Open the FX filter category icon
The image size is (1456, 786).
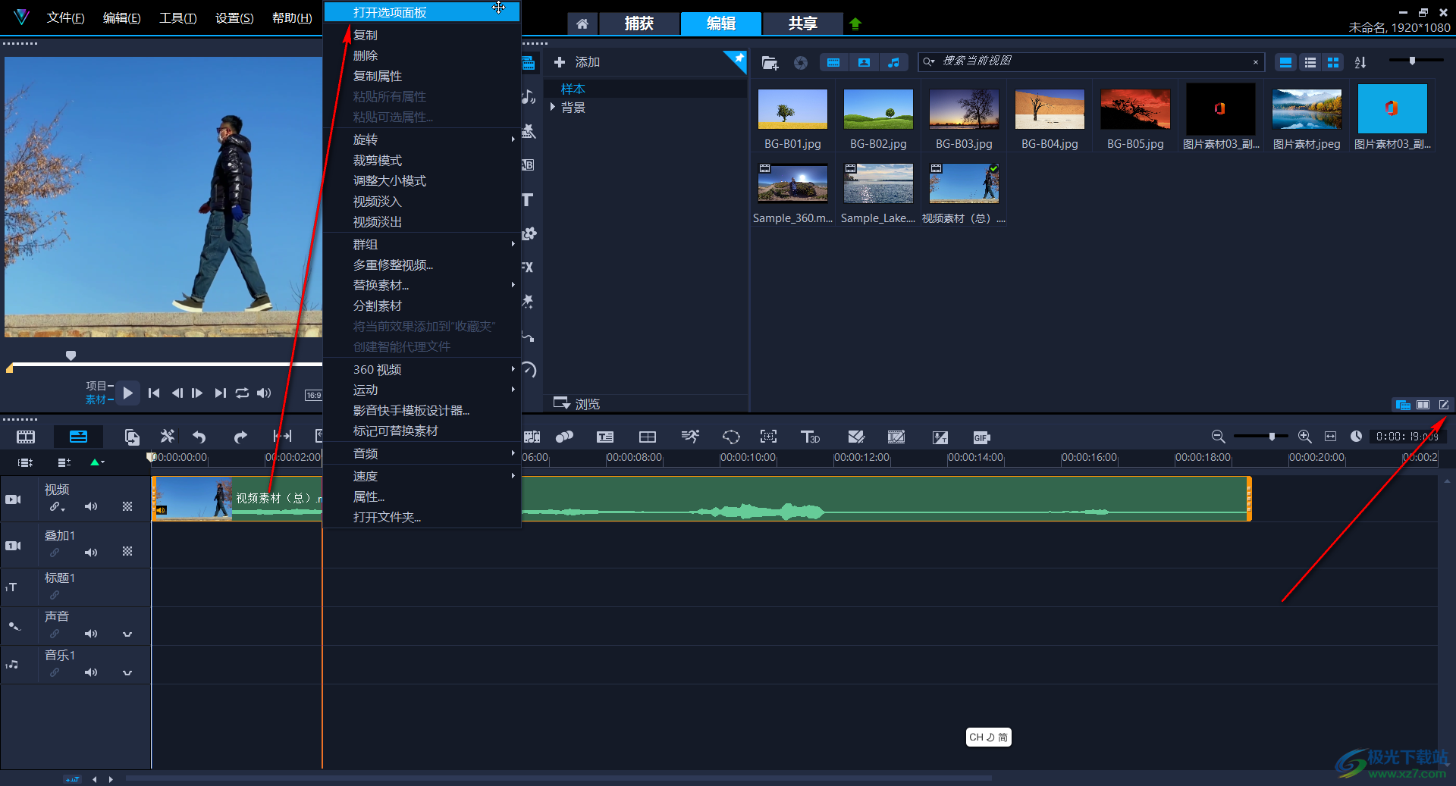click(x=528, y=267)
